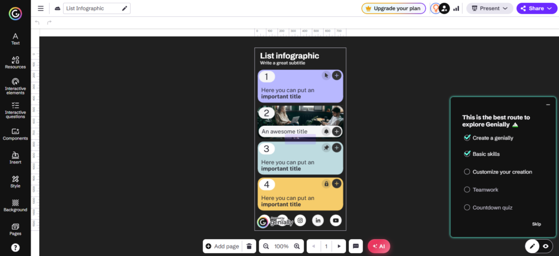This screenshot has height=256, width=559.
Task: Open the Text panel in sidebar
Action: tap(15, 39)
